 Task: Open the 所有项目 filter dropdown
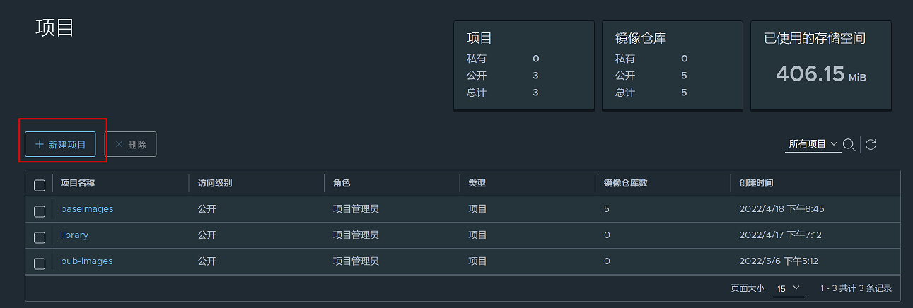[813, 144]
